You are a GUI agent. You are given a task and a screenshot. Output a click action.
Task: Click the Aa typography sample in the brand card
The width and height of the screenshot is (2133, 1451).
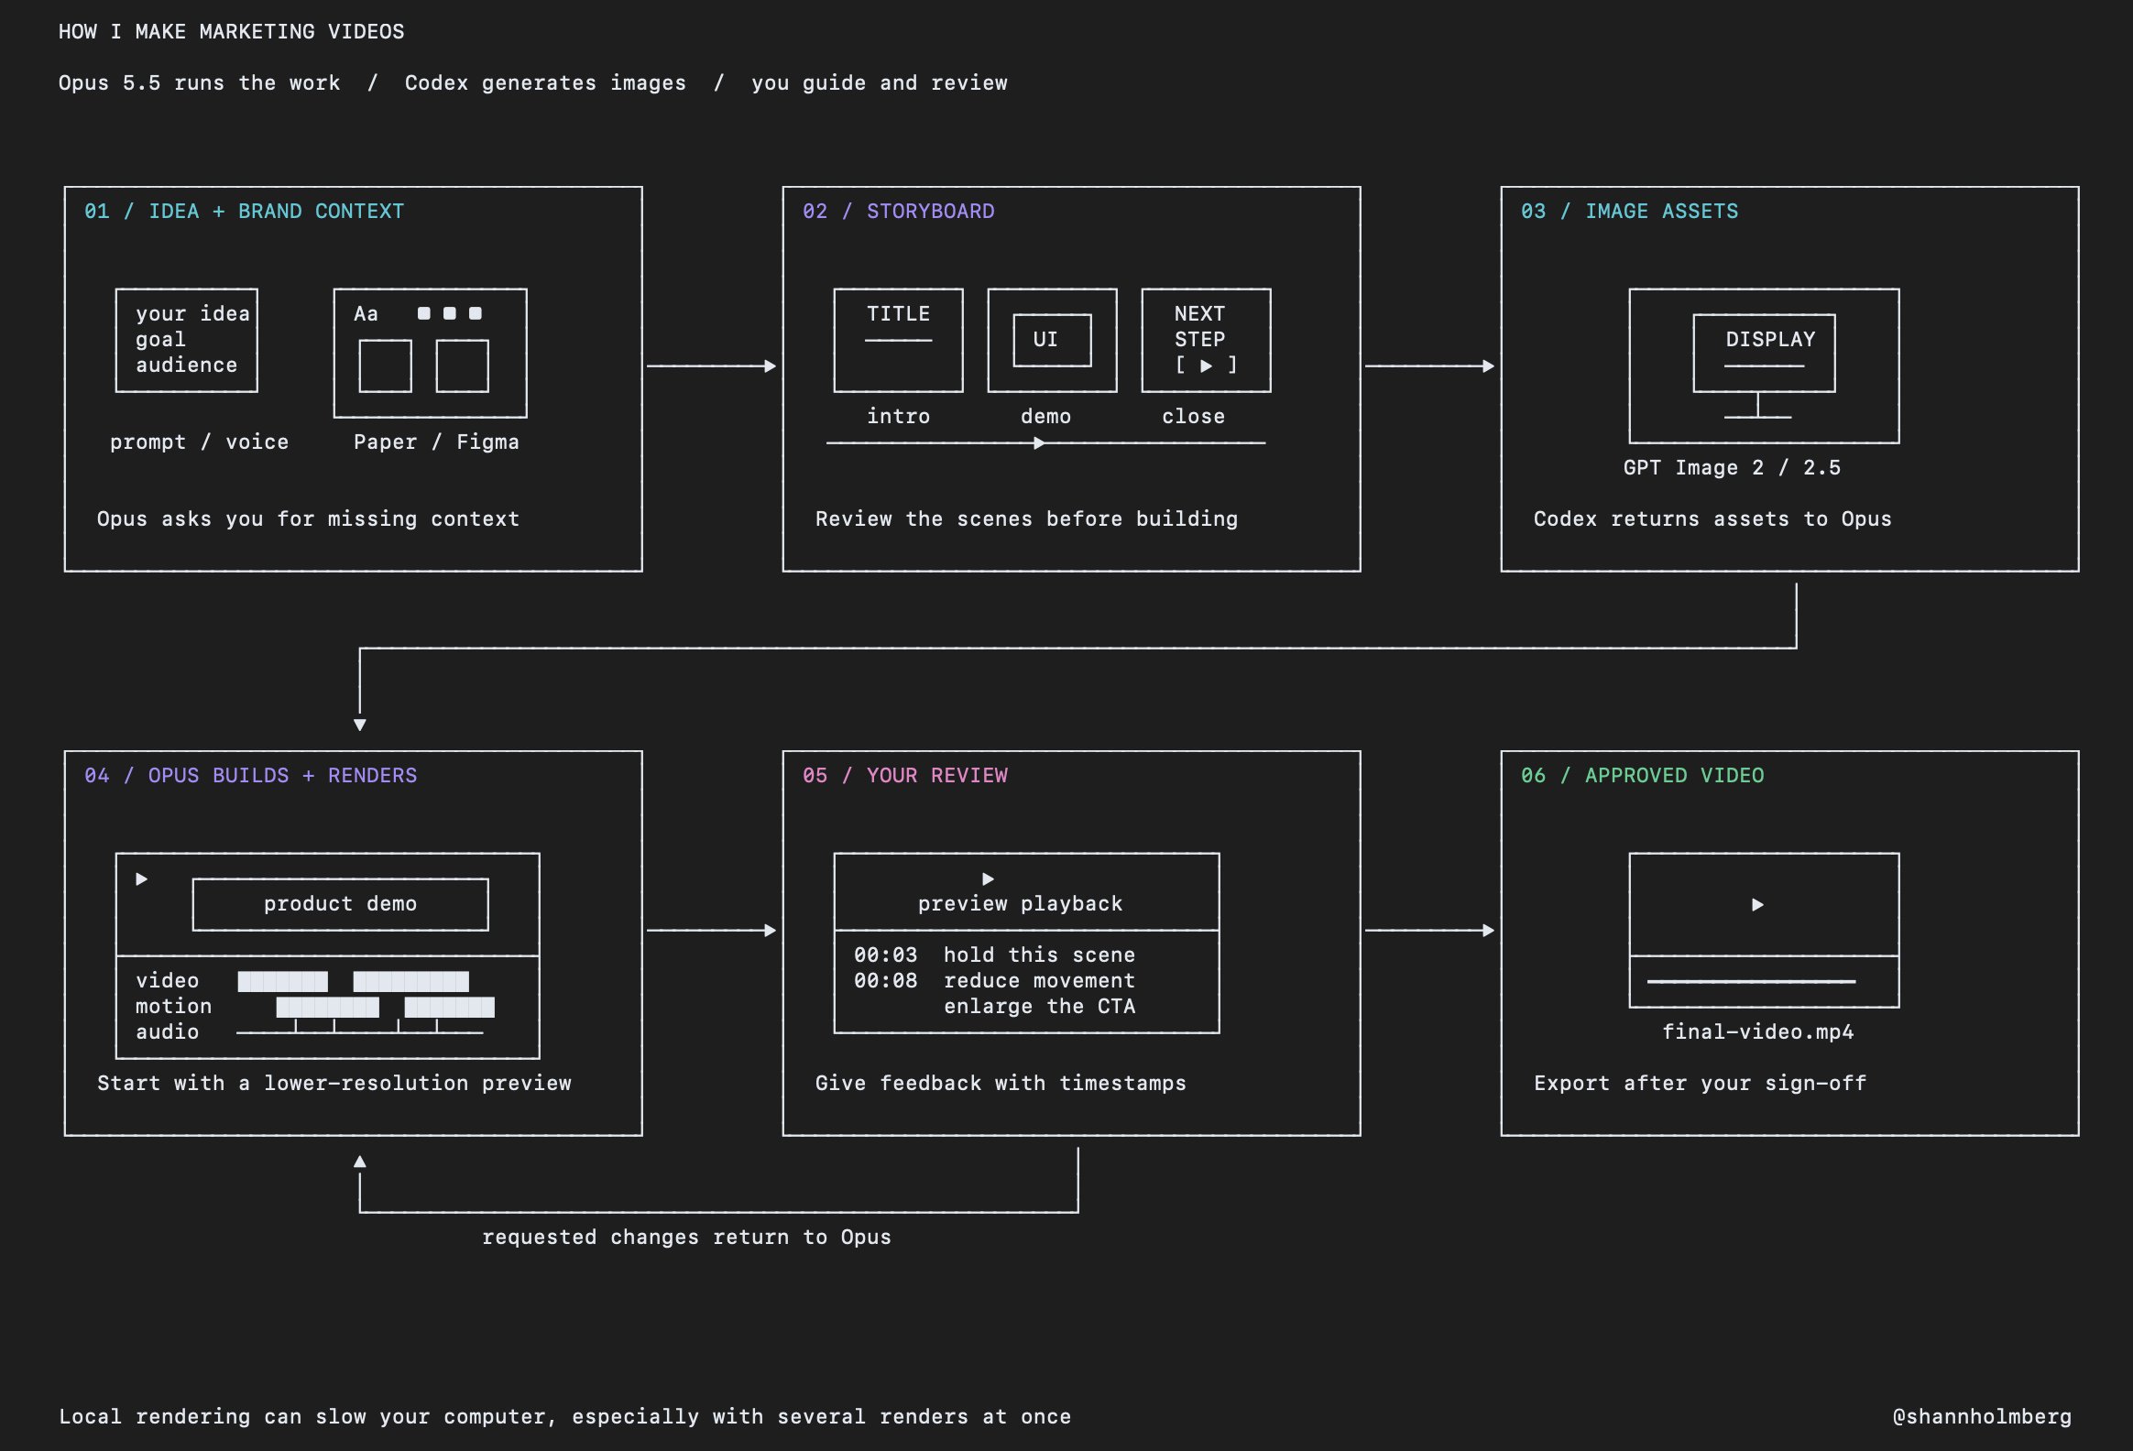366,314
